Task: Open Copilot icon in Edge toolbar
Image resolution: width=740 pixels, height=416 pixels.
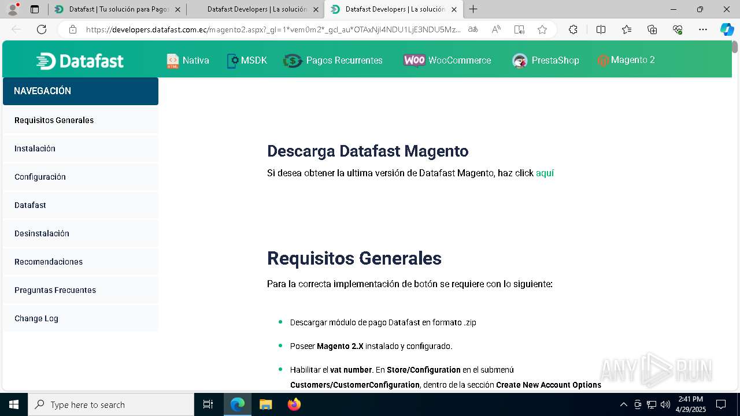Action: tap(727, 29)
